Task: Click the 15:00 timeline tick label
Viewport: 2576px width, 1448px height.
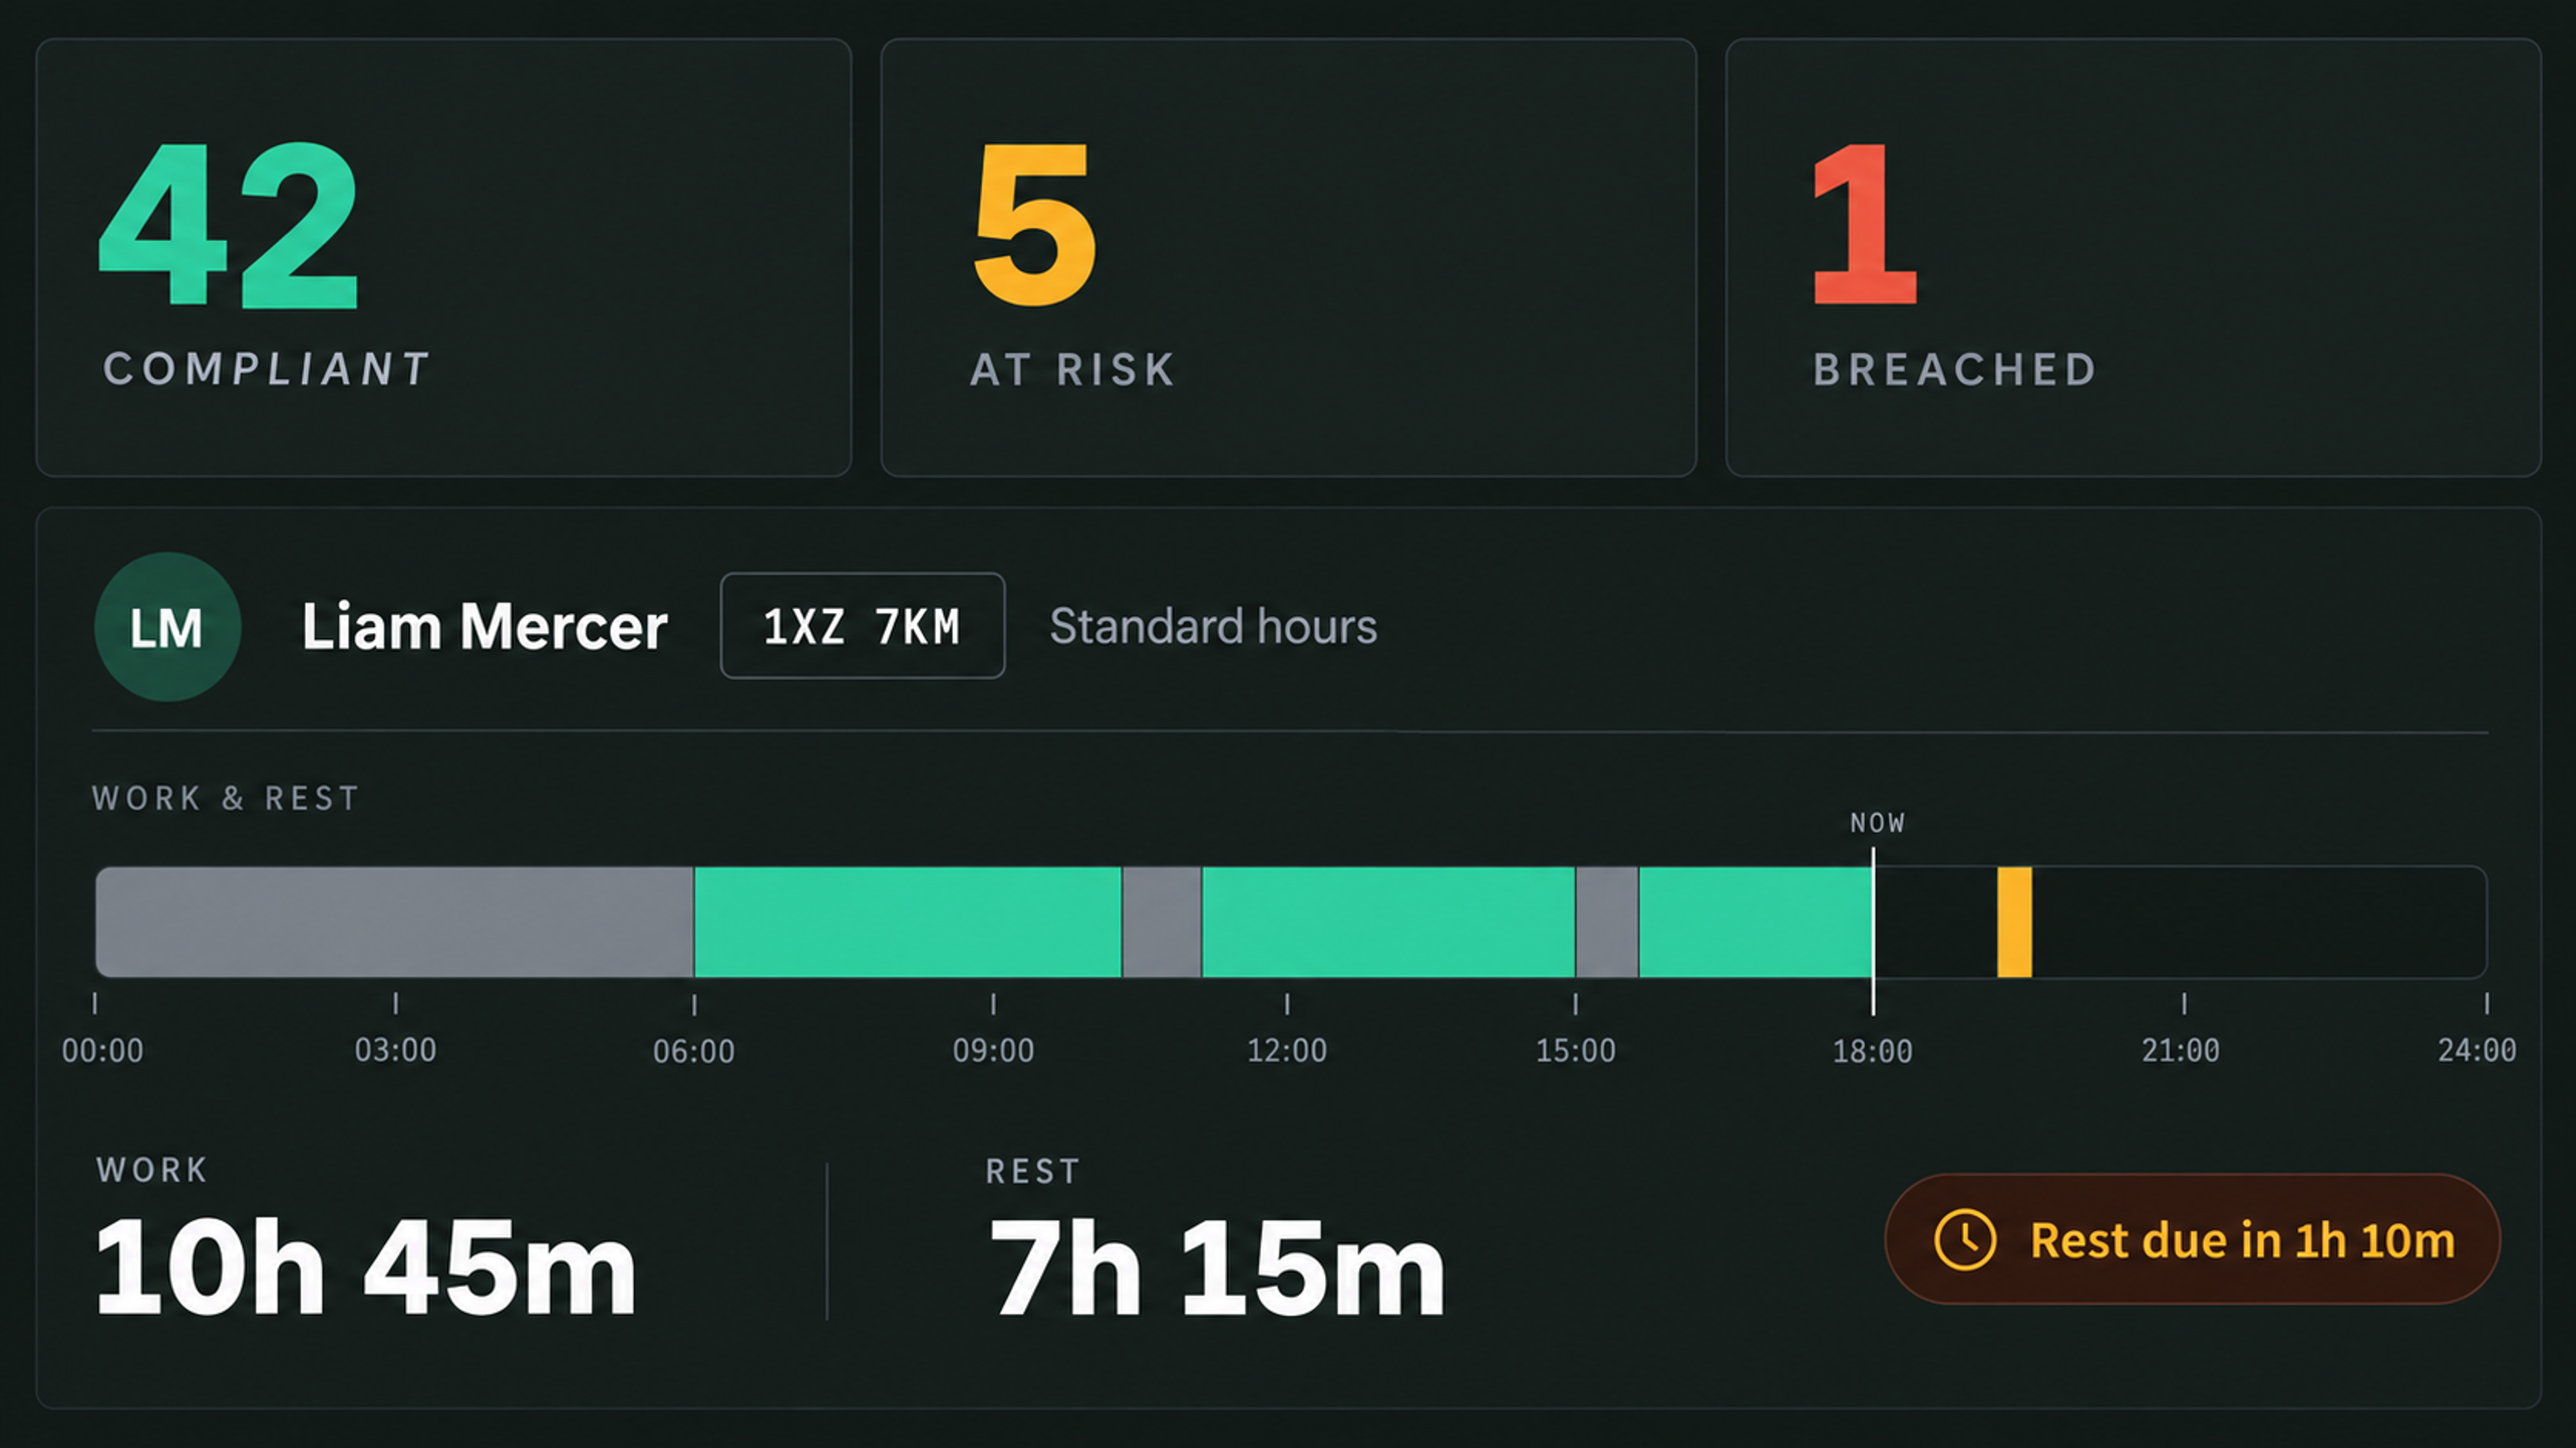Action: coord(1575,1051)
